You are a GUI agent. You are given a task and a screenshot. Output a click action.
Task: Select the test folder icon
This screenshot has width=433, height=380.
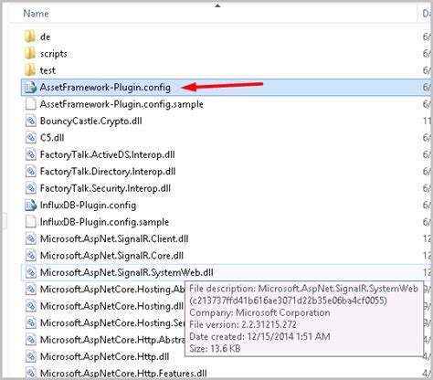click(x=30, y=70)
